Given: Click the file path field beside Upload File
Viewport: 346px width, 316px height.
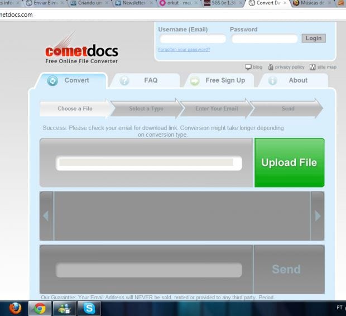Looking at the screenshot, I should click(x=149, y=163).
